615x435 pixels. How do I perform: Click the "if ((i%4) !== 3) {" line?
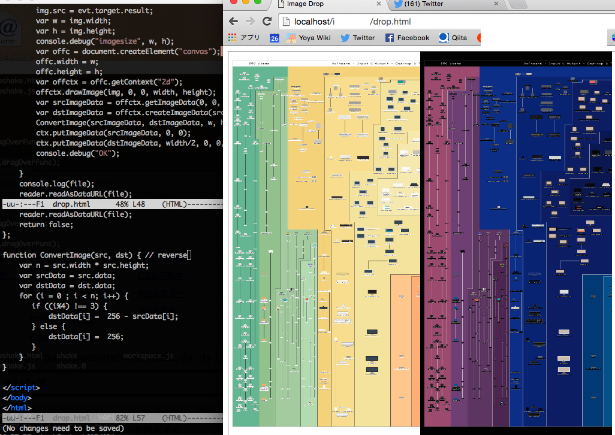coord(70,306)
